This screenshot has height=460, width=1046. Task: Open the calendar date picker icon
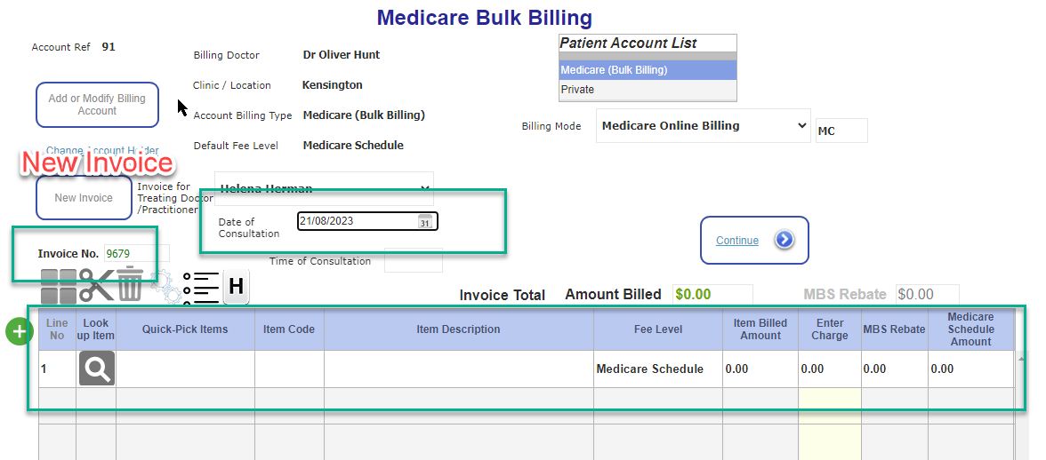coord(425,222)
